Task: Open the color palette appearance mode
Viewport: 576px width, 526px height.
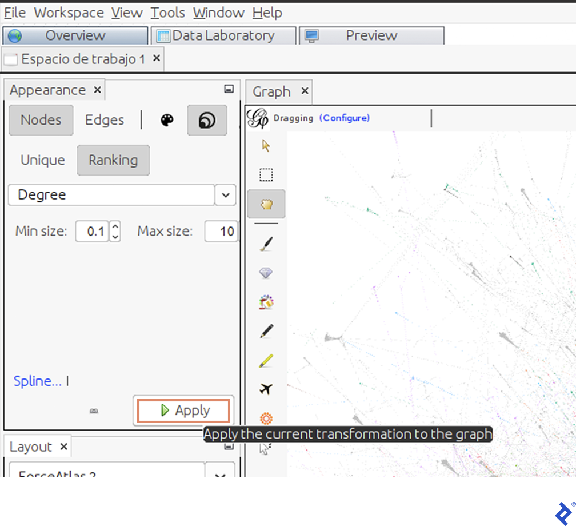Action: point(167,120)
